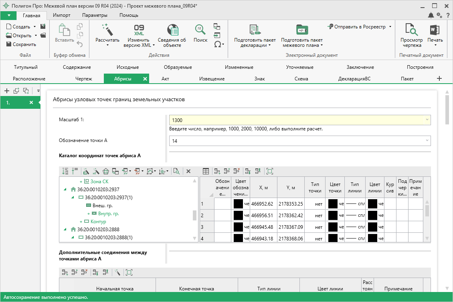The height and width of the screenshot is (302, 453).
Task: Click the notifications bell icon
Action: 431,15
